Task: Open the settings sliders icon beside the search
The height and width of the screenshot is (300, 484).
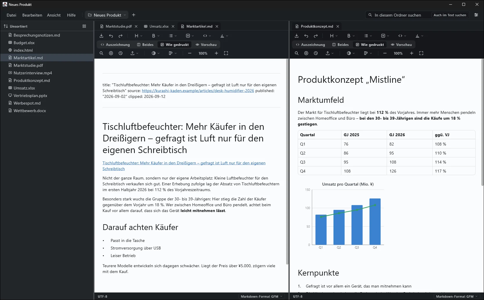Action: pos(476,15)
